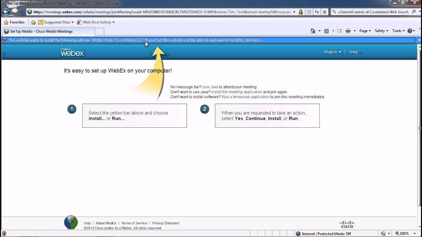Open the Safety menu
422x237 pixels.
(x=381, y=31)
